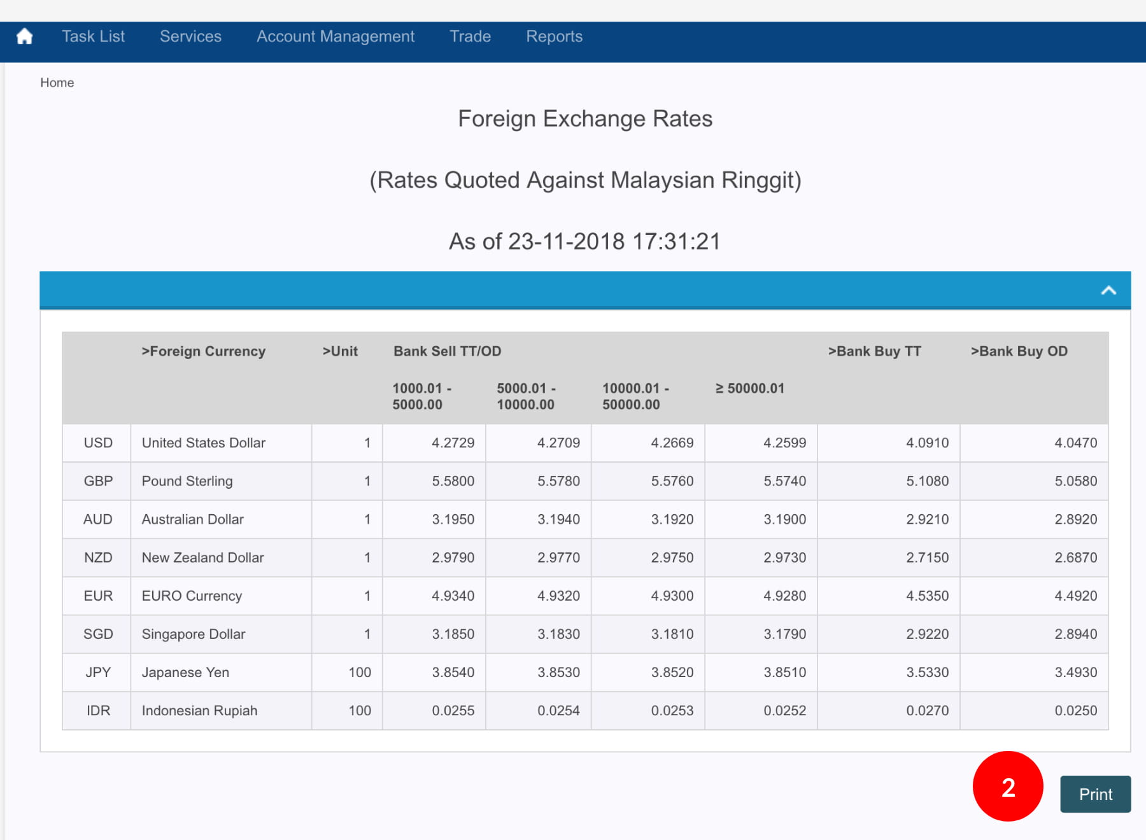The width and height of the screenshot is (1146, 840).
Task: Sort by Foreign Currency column header
Action: click(x=203, y=351)
